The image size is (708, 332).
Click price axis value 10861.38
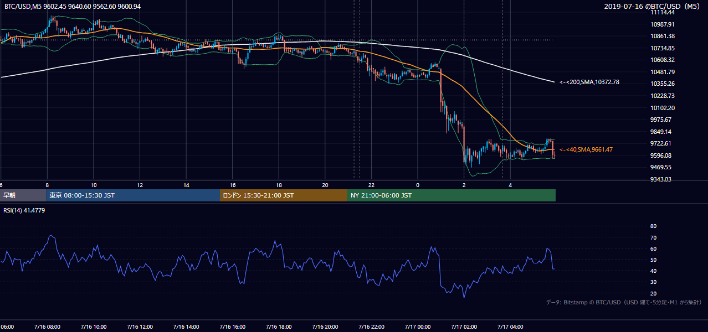(x=662, y=36)
